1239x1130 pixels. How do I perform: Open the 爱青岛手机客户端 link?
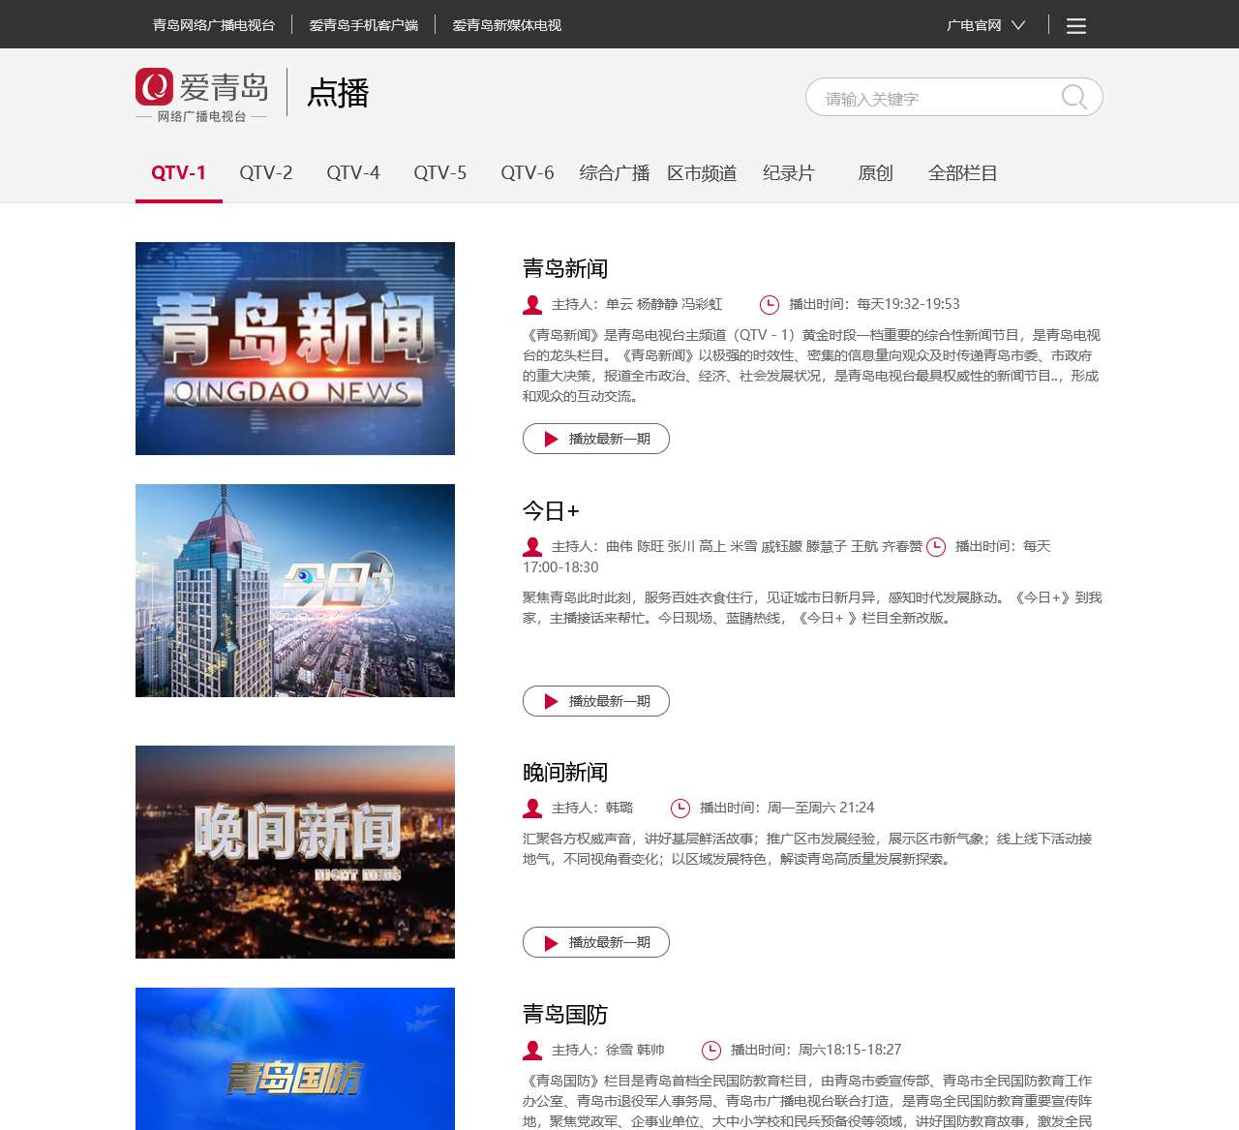point(364,25)
